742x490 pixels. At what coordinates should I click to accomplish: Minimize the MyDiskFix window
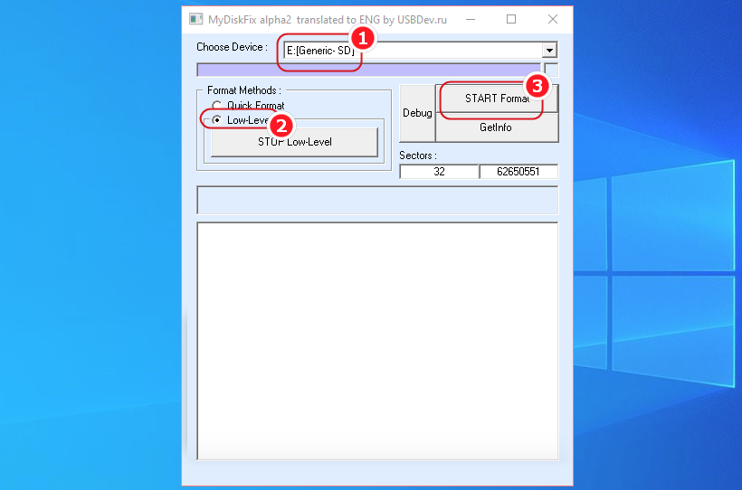(469, 19)
